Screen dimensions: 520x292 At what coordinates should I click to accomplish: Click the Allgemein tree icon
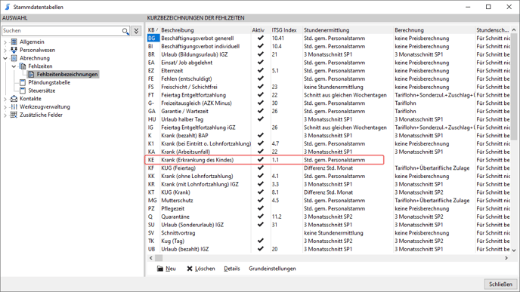(x=14, y=41)
